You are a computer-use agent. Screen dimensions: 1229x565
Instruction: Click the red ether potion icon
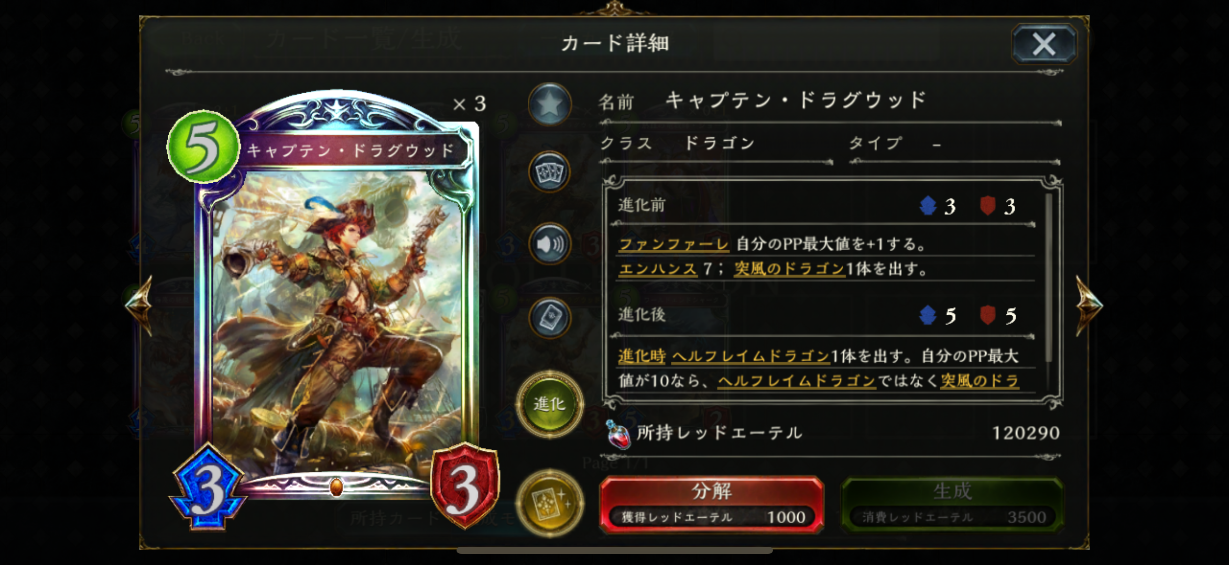[619, 434]
